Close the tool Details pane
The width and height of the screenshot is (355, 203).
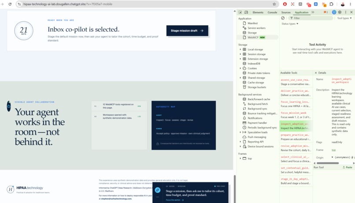click(316, 73)
